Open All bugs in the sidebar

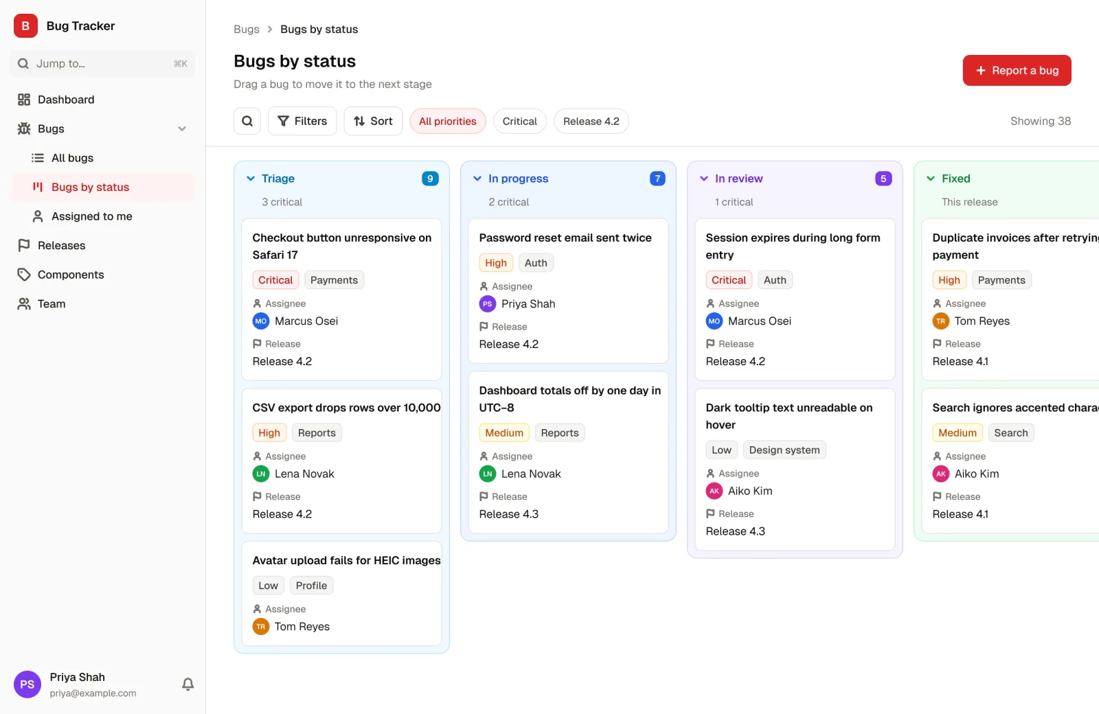coord(103,158)
